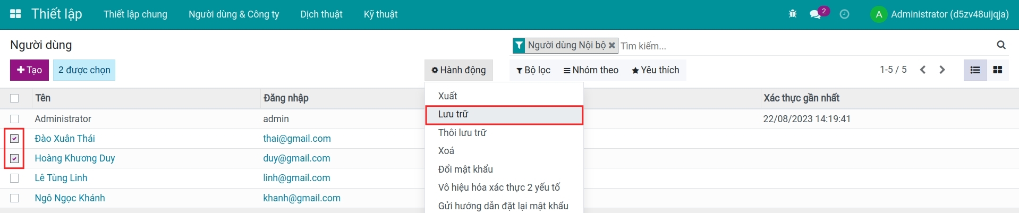The width and height of the screenshot is (1019, 213).
Task: Open the apps grid home menu
Action: point(15,14)
